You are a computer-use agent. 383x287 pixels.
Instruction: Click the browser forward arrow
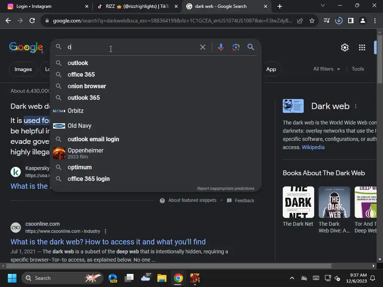(20, 21)
